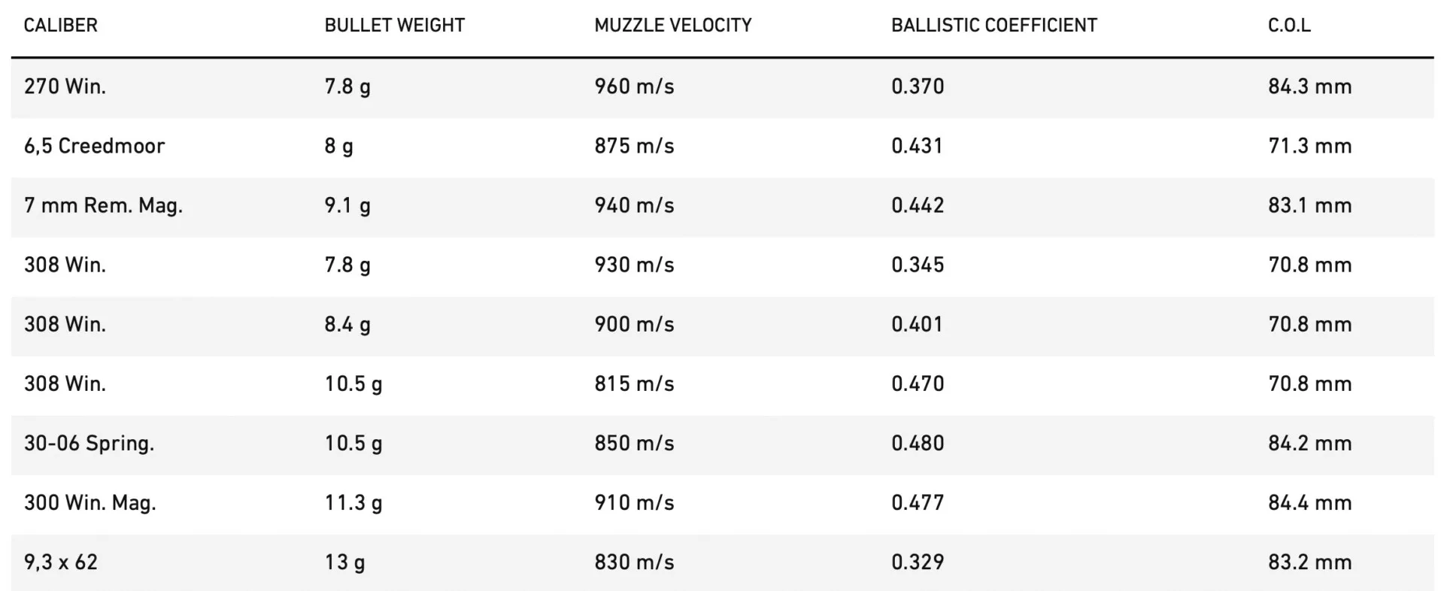Click the BALLISTIC COEFFICIENT column header
The image size is (1444, 591).
point(994,26)
